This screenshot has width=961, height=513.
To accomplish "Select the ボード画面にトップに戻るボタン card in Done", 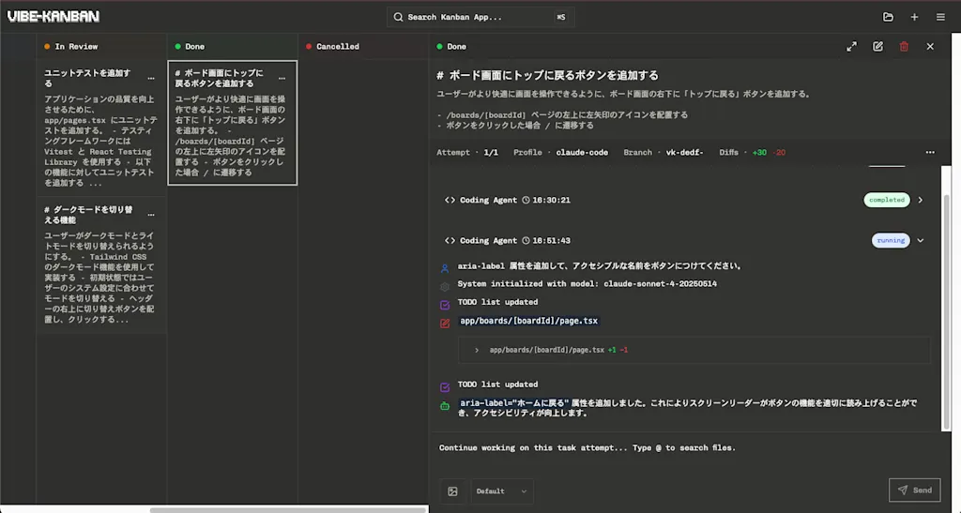I will (x=233, y=123).
